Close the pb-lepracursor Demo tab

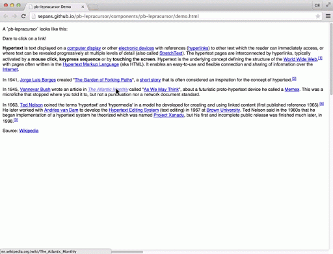click(x=83, y=6)
